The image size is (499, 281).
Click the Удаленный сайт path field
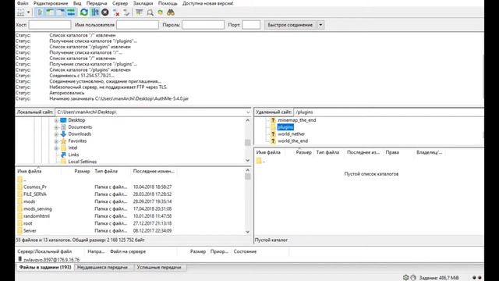[x=388, y=112]
